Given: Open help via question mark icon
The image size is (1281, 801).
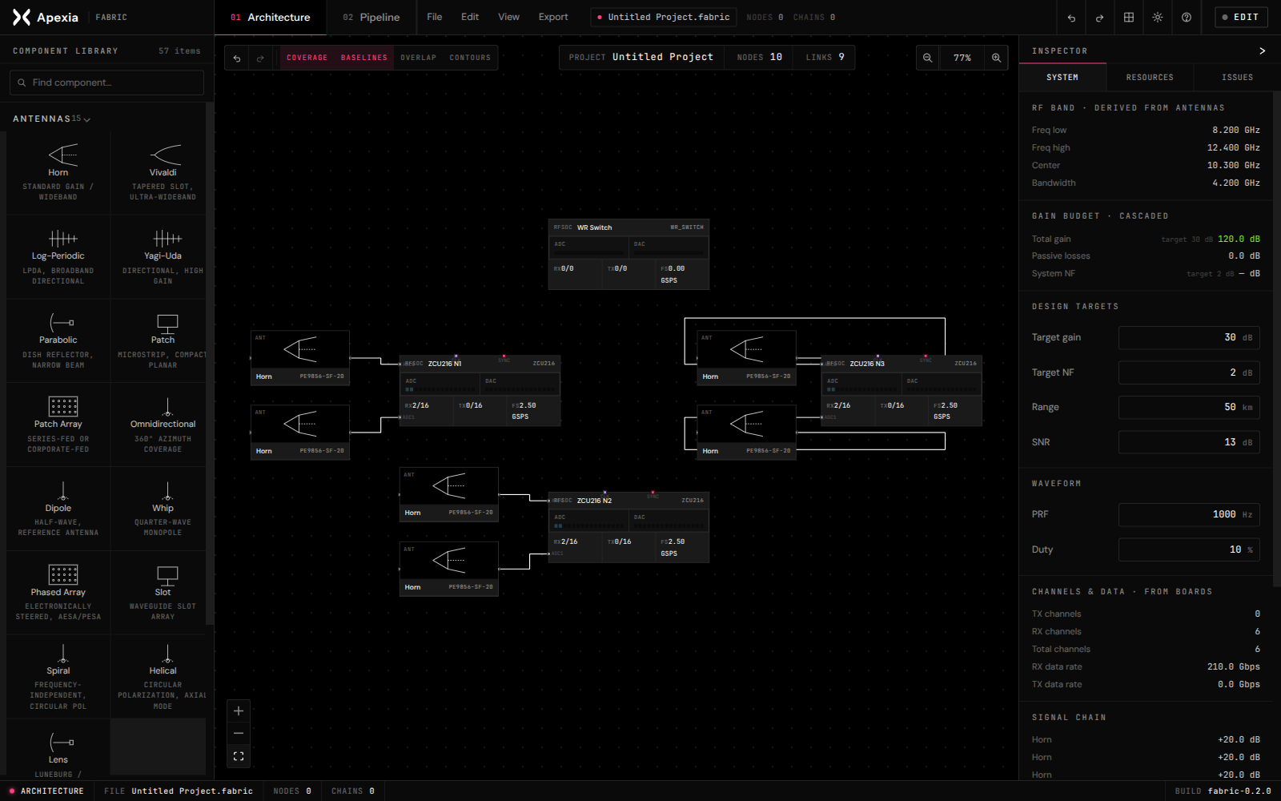Looking at the screenshot, I should click(1187, 17).
